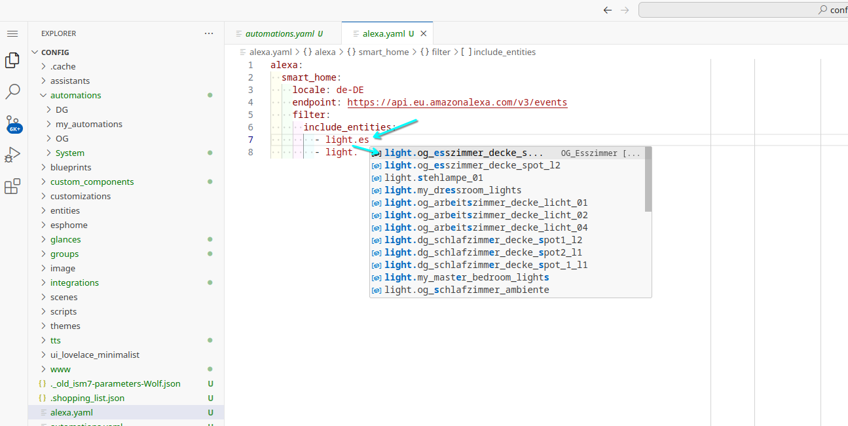Expand the esphome folder
The height and width of the screenshot is (426, 848).
(x=69, y=225)
